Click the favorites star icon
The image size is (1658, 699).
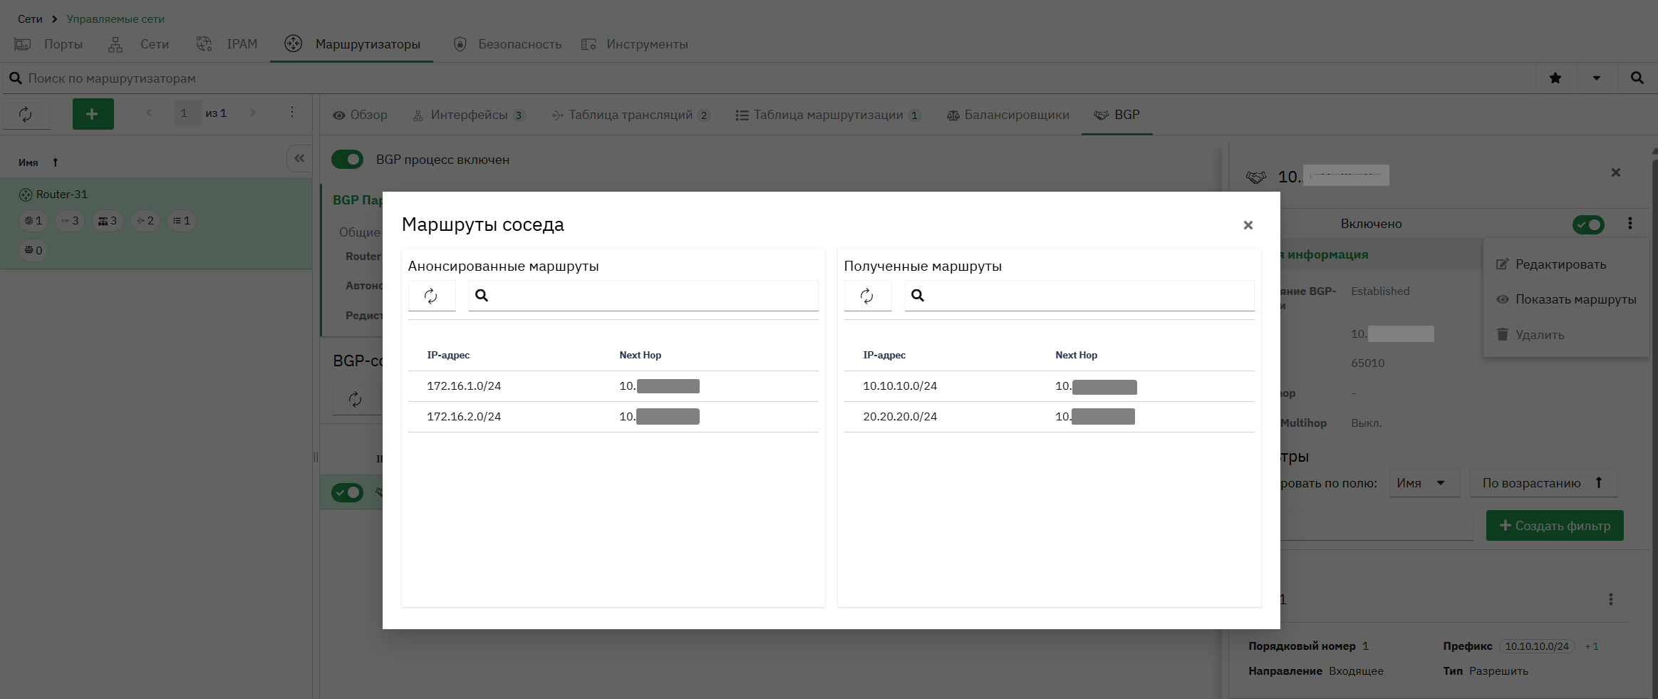(1555, 78)
